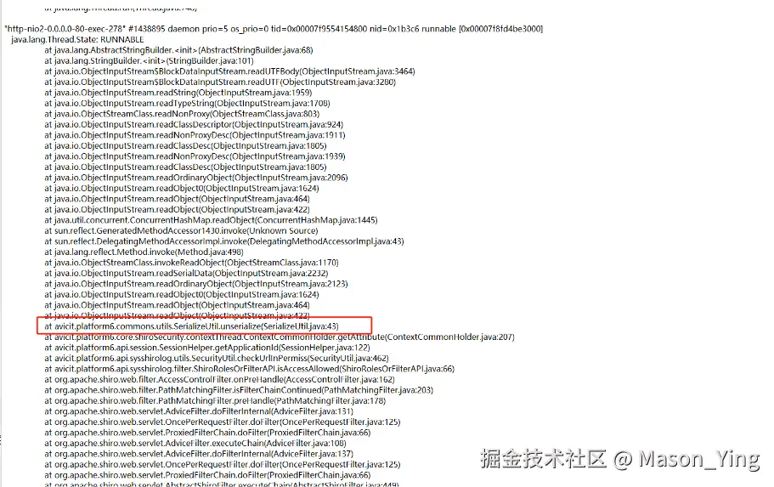
Task: Click the DelegatingMethodAccessorImpl.invoke stack line
Action: [x=224, y=241]
